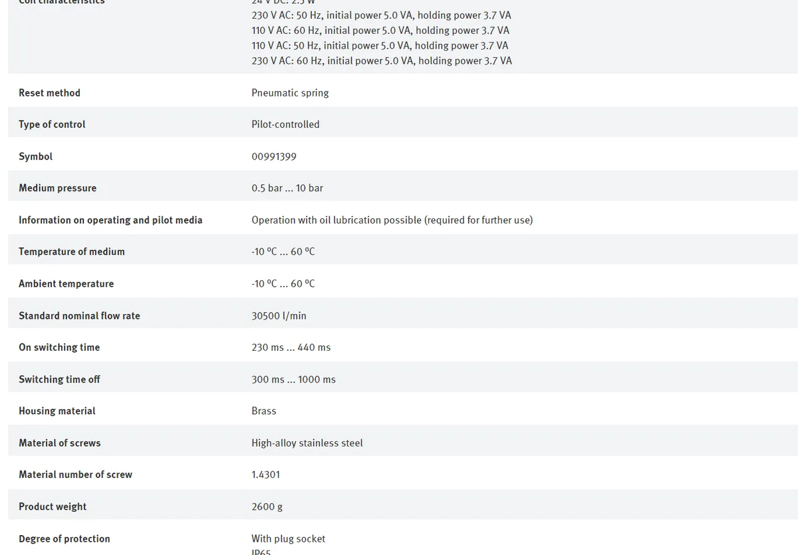Screen dimensions: 798x555
Task: Click the Temperature of medium label
Action: (71, 252)
